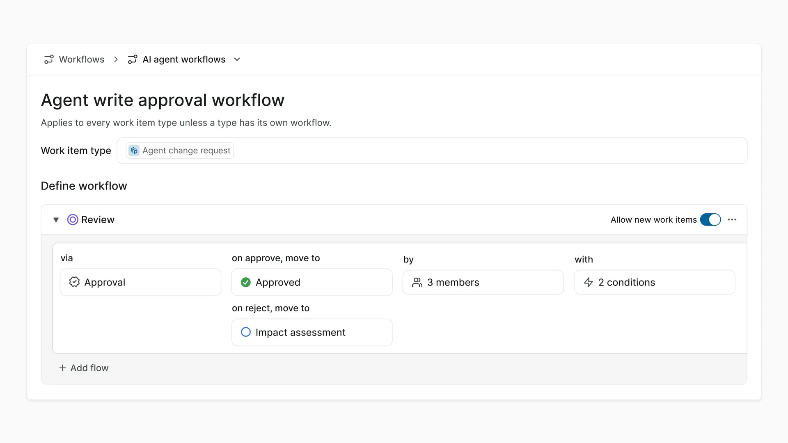Click the "on reject, move to" label
788x443 pixels.
tap(270, 308)
